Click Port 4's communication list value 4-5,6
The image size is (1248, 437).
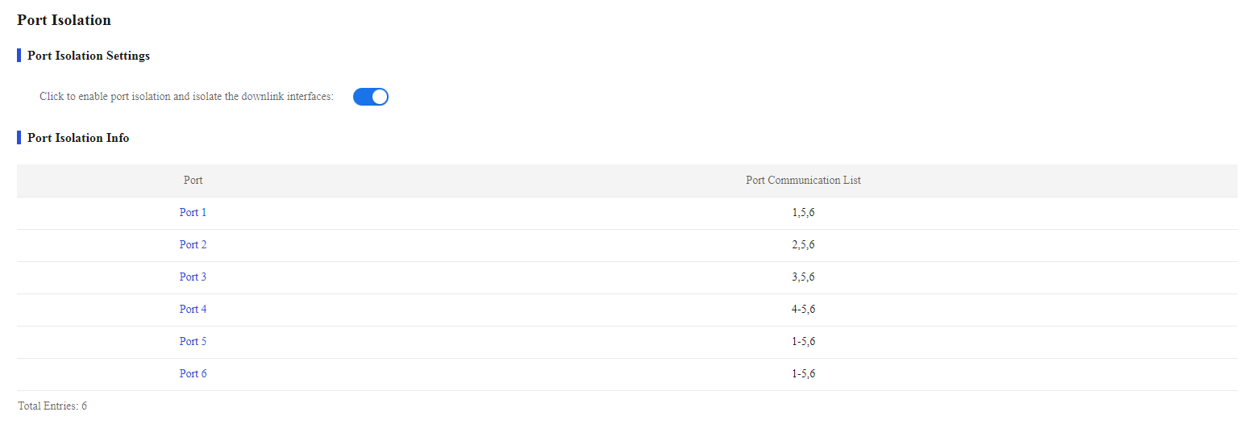tap(803, 310)
